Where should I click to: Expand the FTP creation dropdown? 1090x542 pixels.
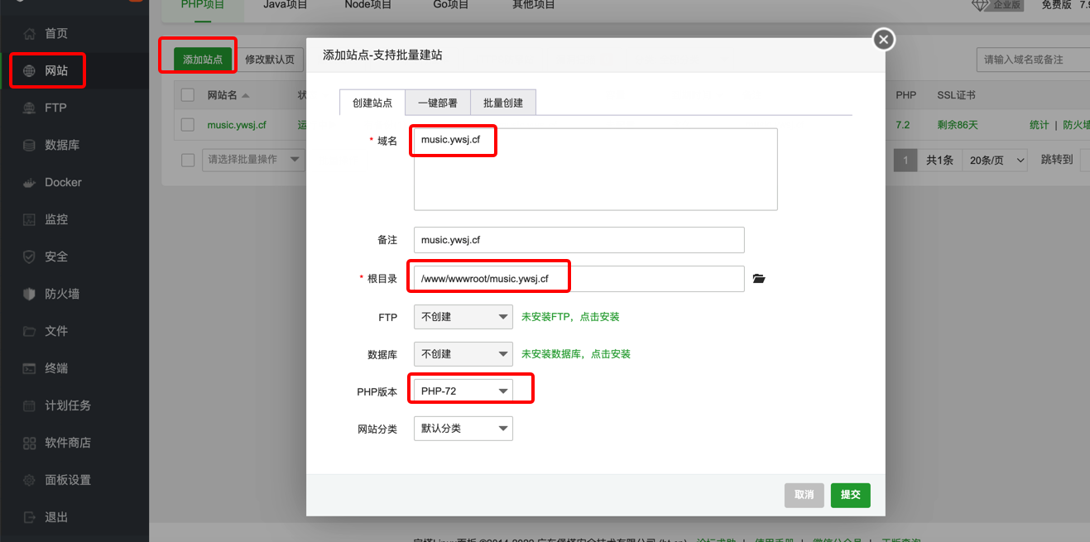point(463,317)
